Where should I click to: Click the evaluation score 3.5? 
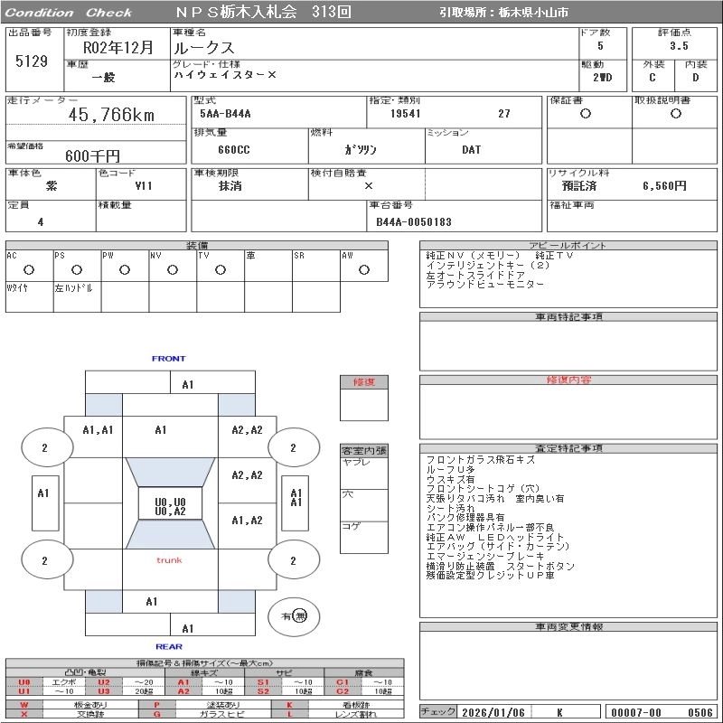tap(679, 46)
